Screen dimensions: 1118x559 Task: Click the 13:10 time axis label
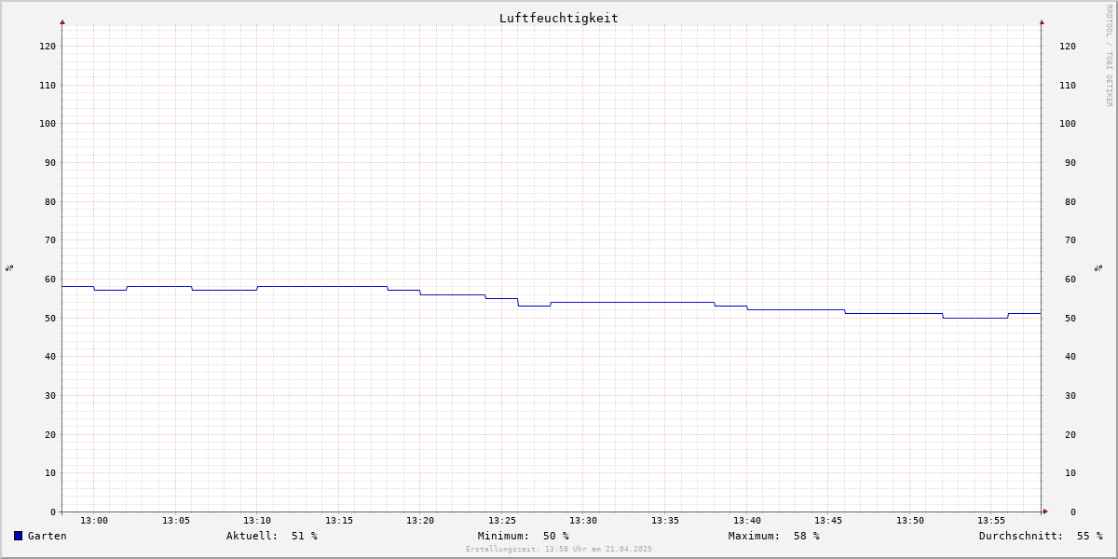click(257, 521)
